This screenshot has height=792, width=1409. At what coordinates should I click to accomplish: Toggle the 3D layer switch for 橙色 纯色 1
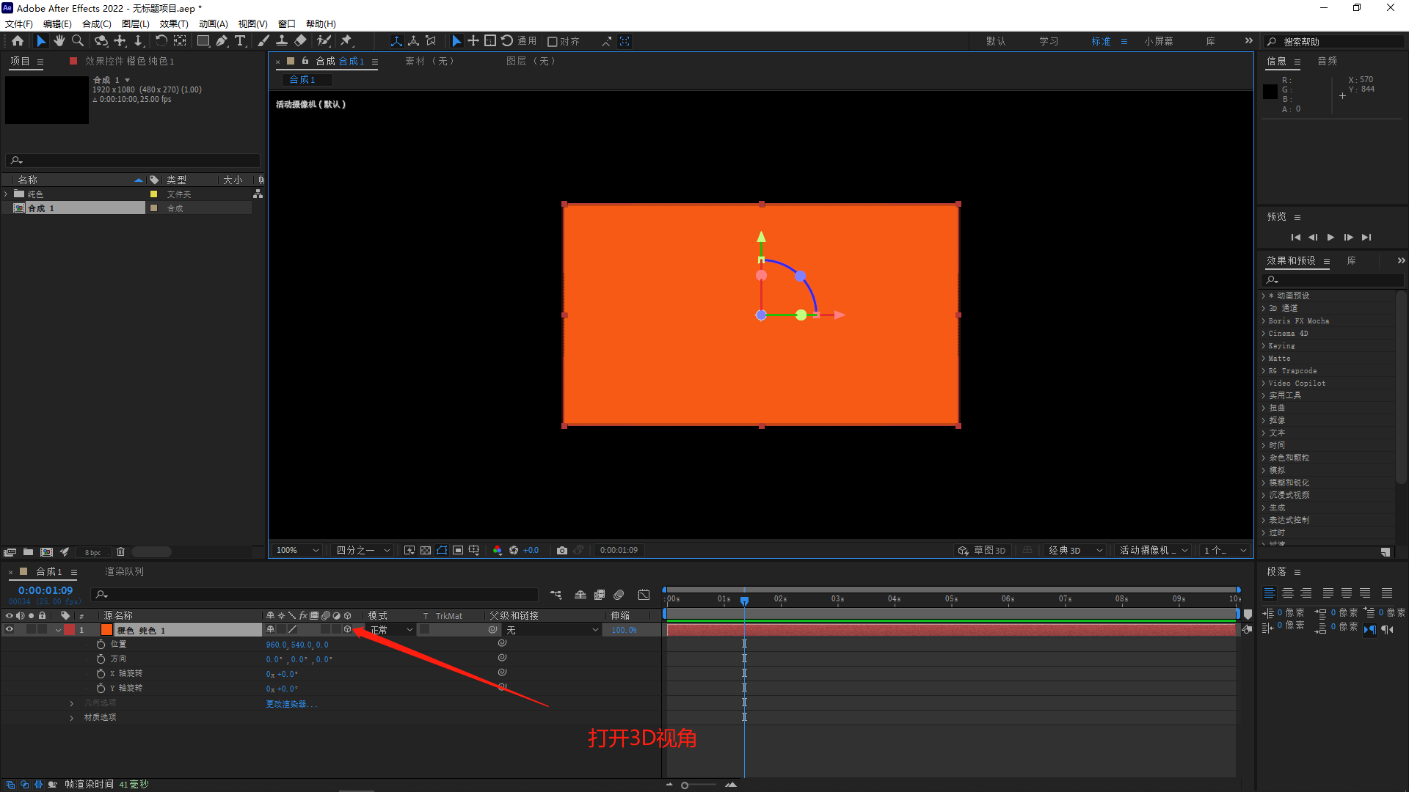pos(348,629)
